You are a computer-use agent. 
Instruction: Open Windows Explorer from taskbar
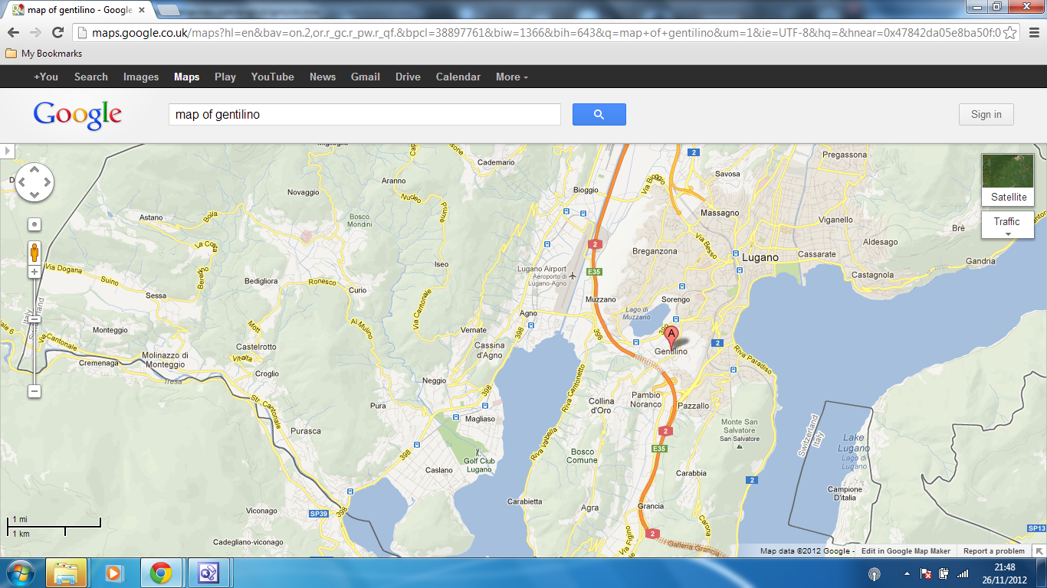(67, 573)
